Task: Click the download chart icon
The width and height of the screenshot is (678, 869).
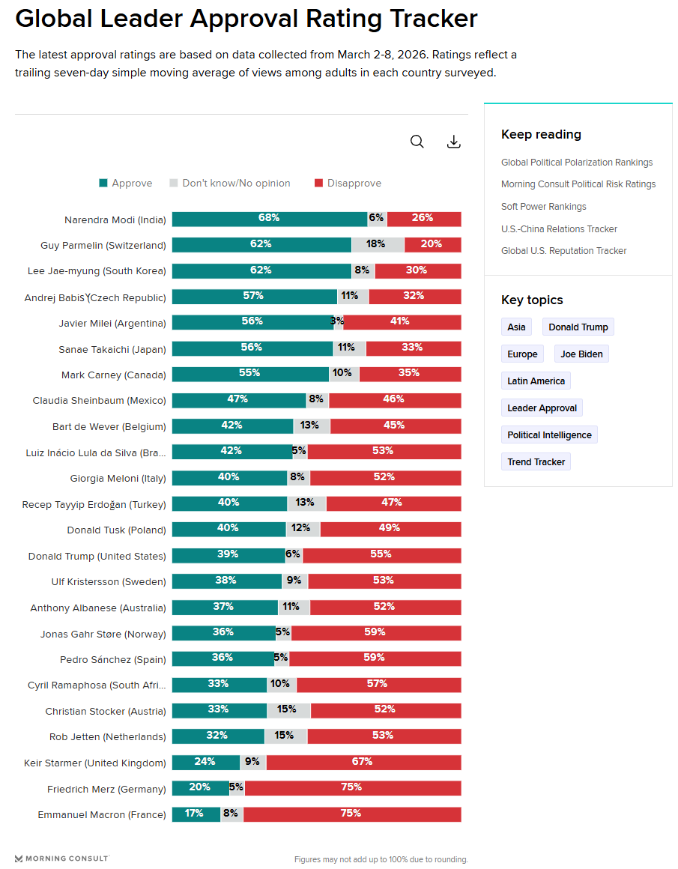Action: point(453,142)
